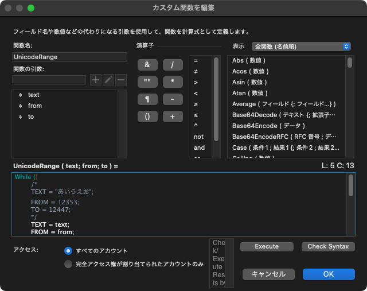Viewport: 367px width, 291px height.
Task: Insert the addition plus operator
Action: (173, 117)
